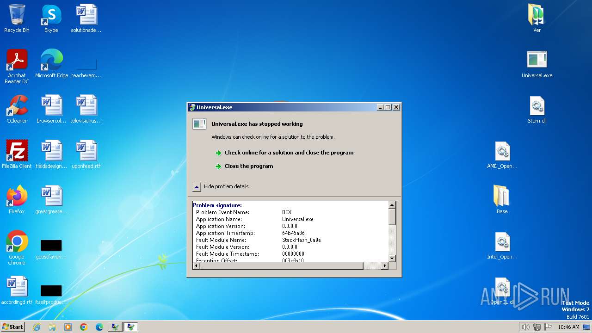Open Chrome from the taskbar

click(x=84, y=327)
